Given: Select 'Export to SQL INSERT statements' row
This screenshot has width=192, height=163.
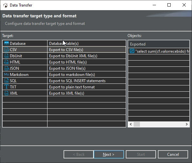Looking at the screenshot, I should tap(64, 81).
